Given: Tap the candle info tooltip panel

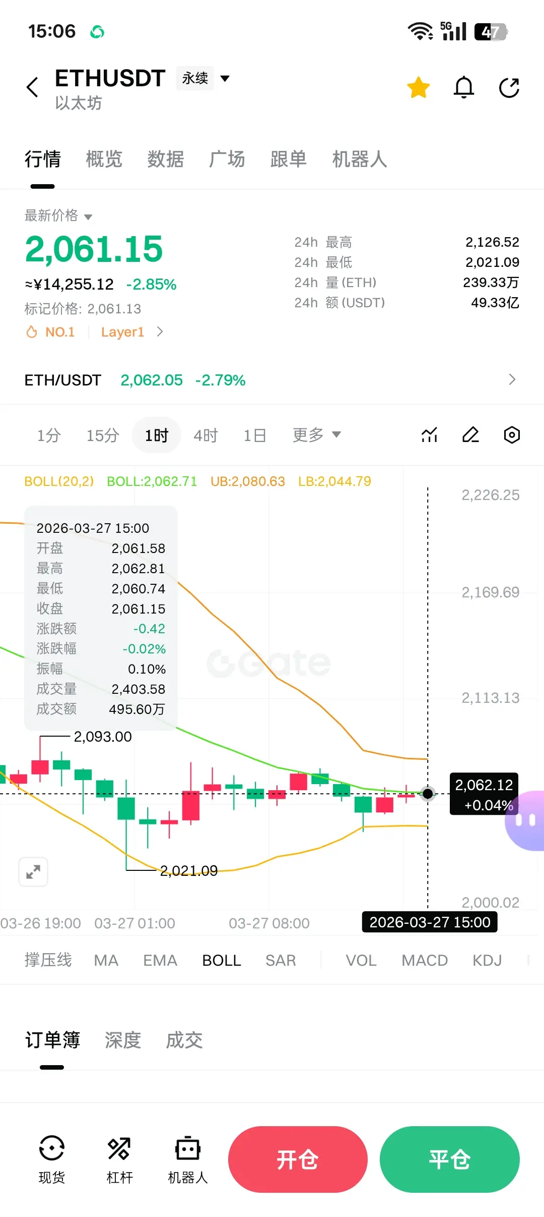Looking at the screenshot, I should pos(101,618).
